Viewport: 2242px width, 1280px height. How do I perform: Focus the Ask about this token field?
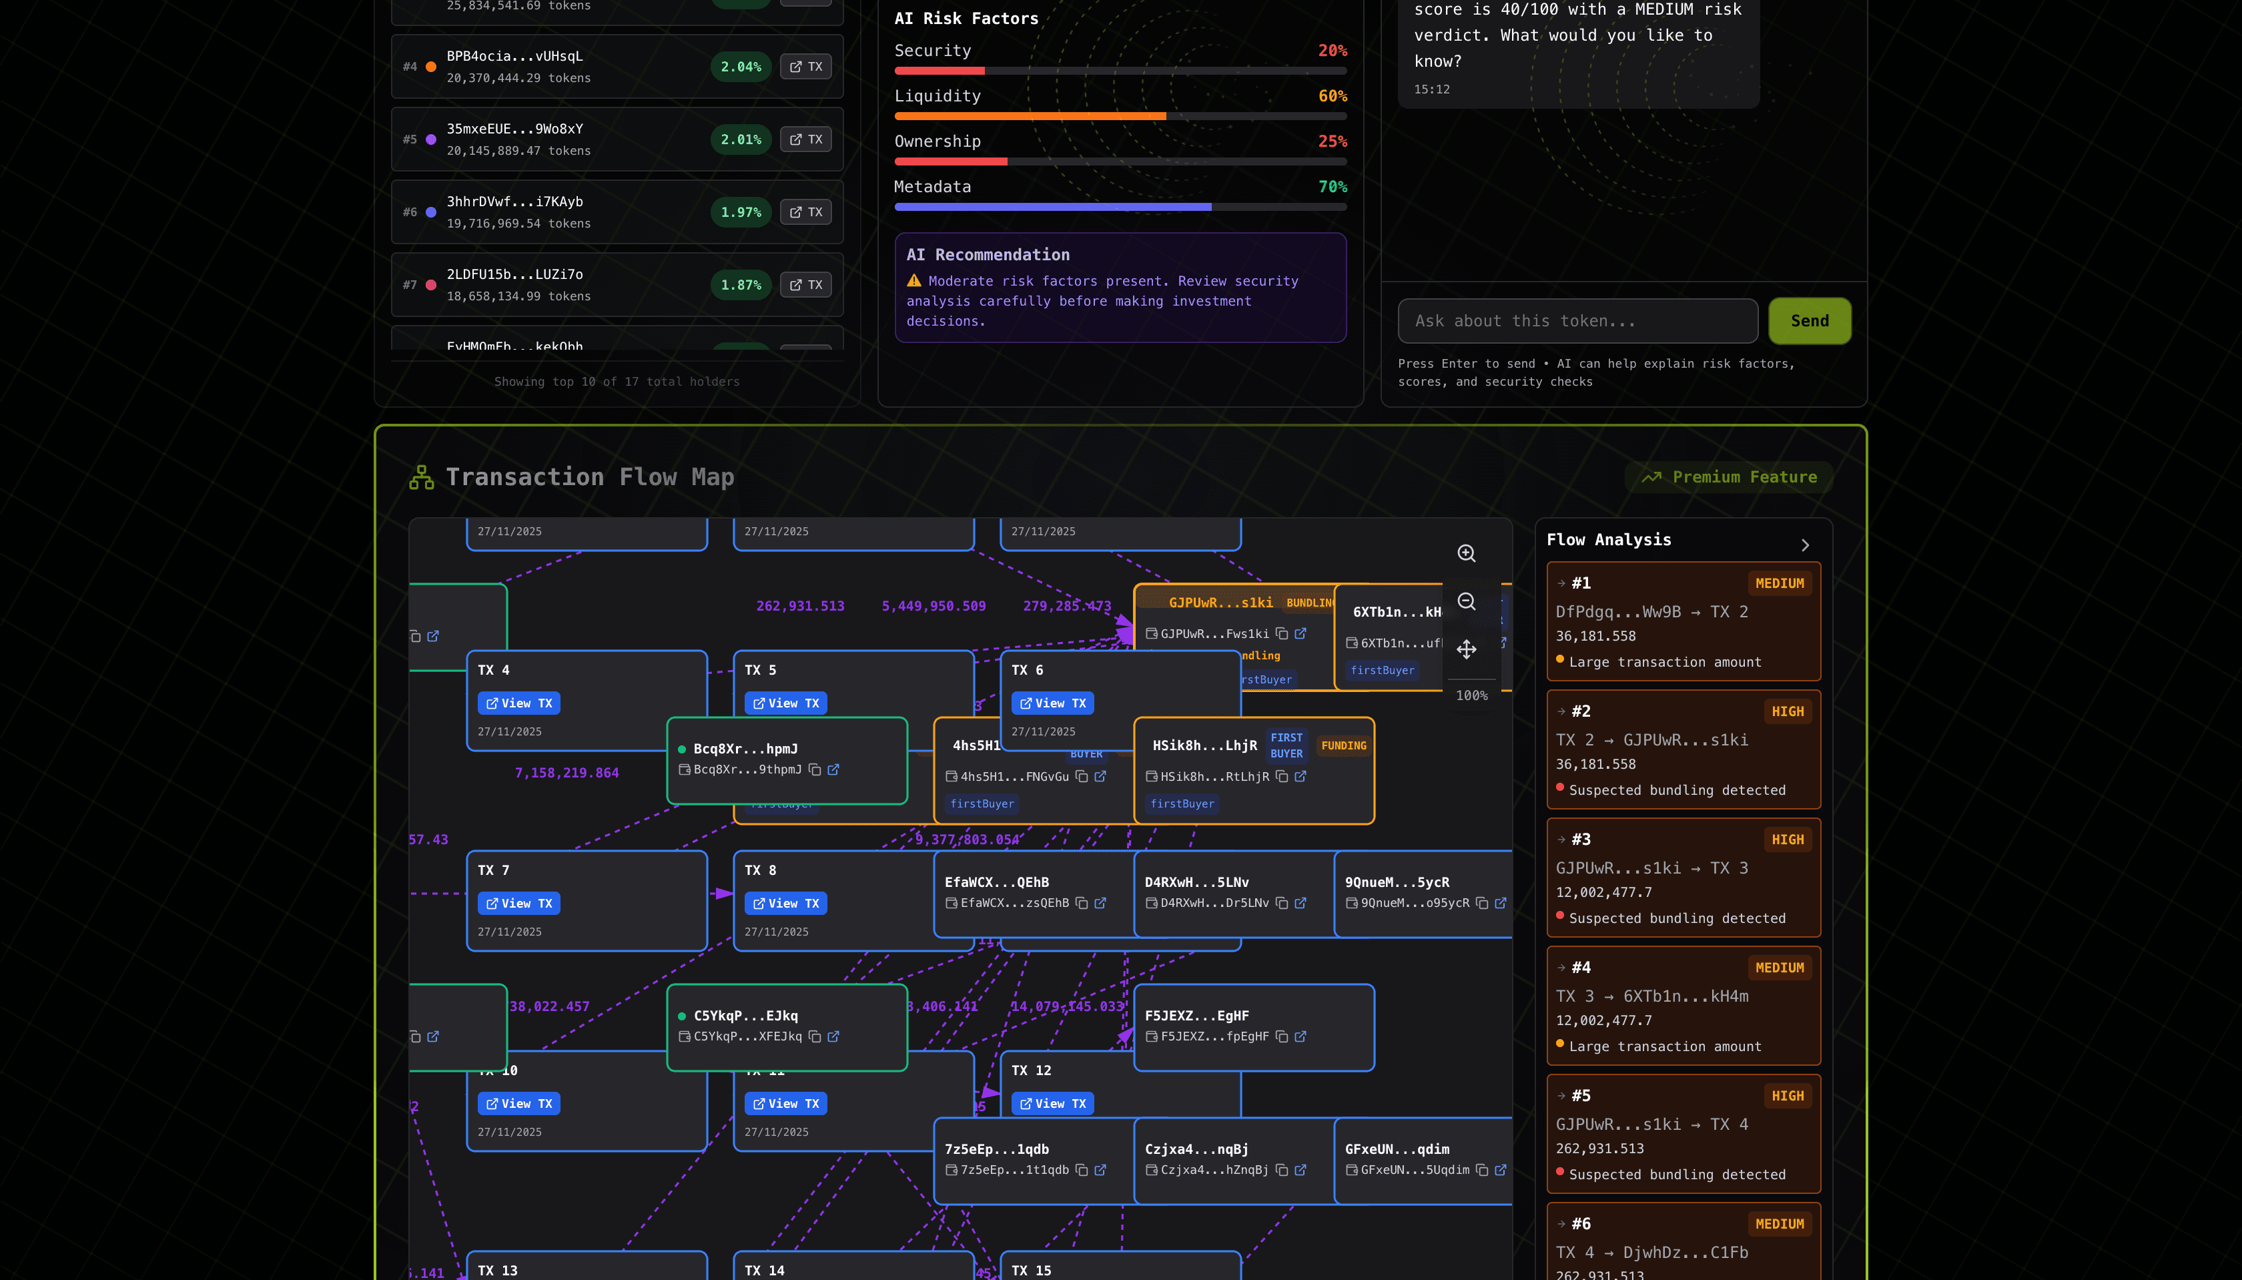pos(1577,321)
